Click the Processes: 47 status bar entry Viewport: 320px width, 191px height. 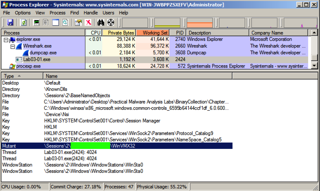coord(119,187)
